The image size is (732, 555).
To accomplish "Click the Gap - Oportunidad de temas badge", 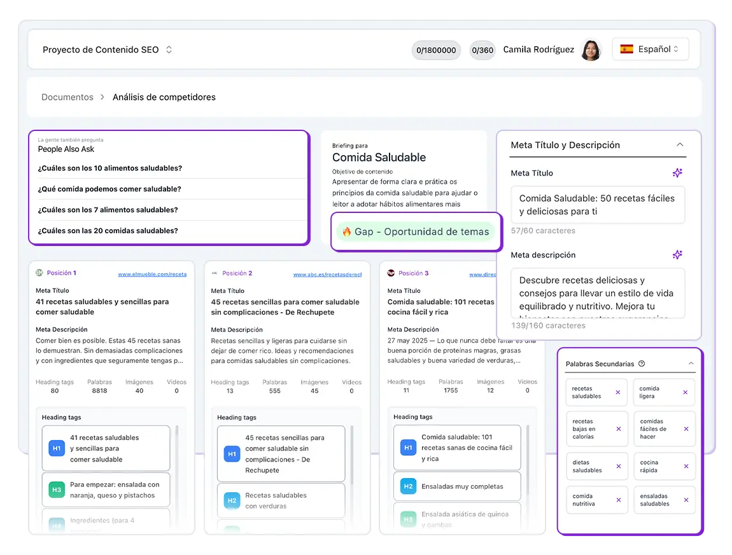I will 416,231.
